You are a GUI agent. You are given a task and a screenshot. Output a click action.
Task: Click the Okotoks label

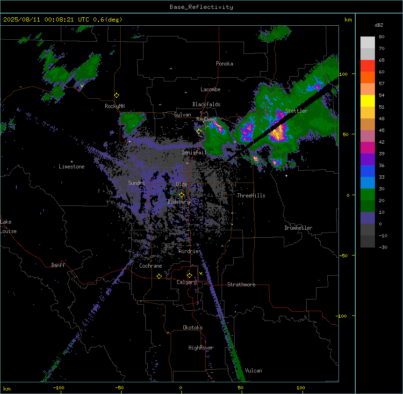[x=193, y=328]
